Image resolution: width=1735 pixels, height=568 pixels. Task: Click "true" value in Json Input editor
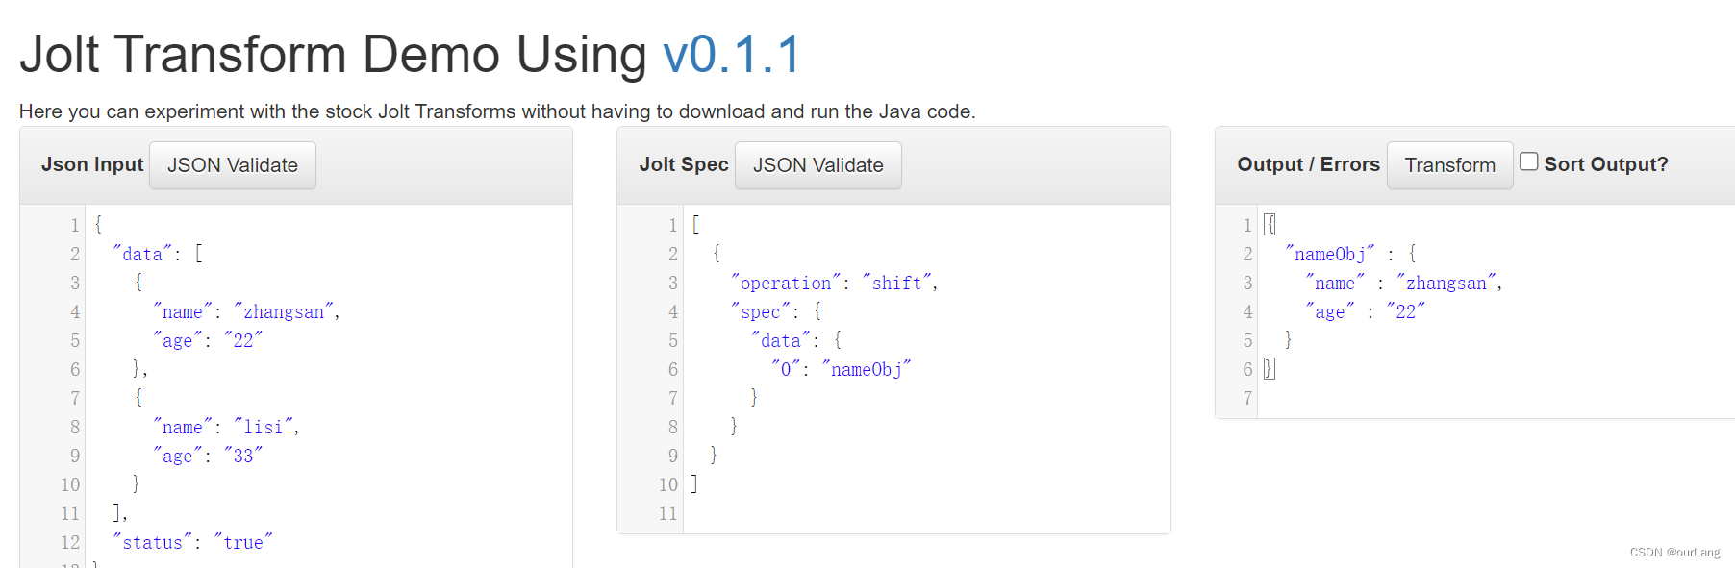tap(243, 542)
